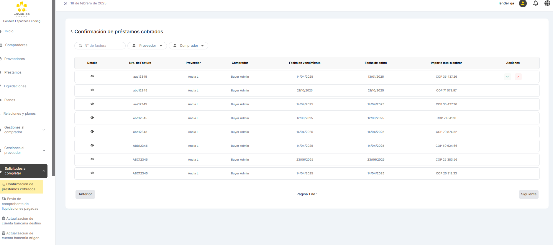Click the lender qa user avatar
This screenshot has width=553, height=245.
pyautogui.click(x=523, y=4)
